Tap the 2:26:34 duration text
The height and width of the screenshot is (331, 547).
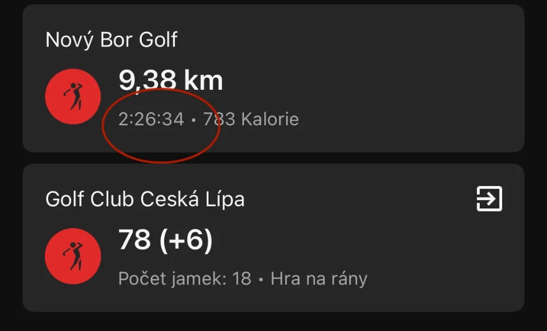151,119
